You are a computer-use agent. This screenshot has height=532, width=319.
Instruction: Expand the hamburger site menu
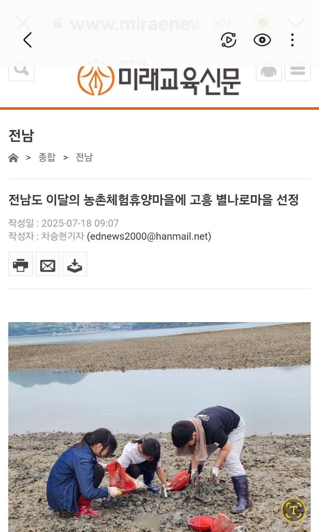click(298, 71)
